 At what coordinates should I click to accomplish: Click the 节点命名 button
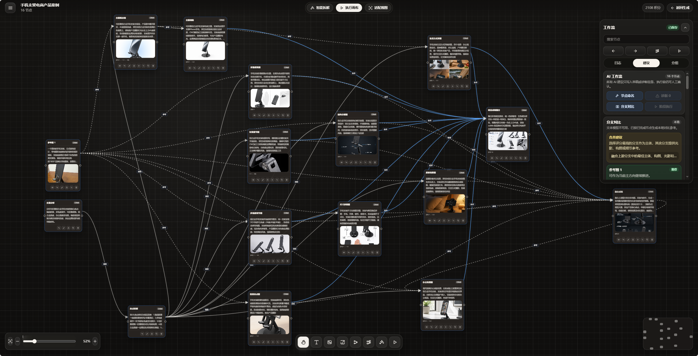(625, 96)
